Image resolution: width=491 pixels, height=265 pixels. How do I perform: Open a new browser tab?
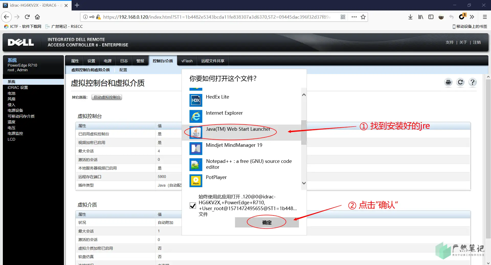(77, 5)
